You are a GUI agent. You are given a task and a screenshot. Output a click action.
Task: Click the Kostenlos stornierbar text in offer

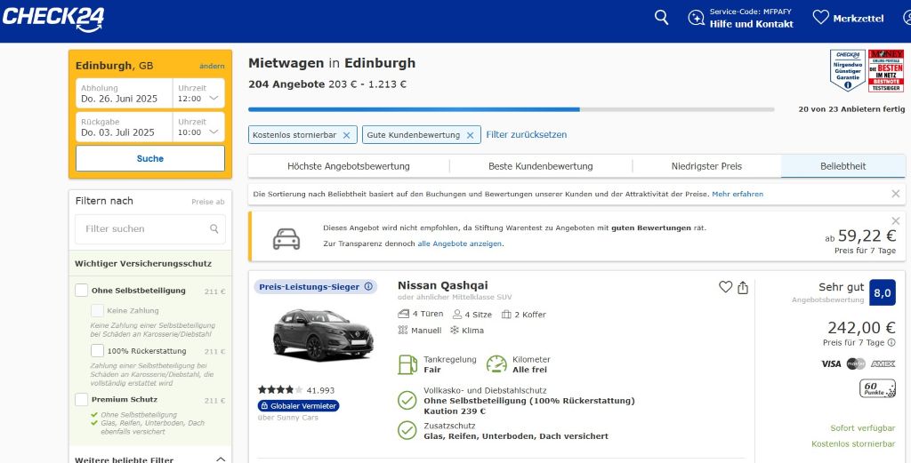click(x=853, y=443)
